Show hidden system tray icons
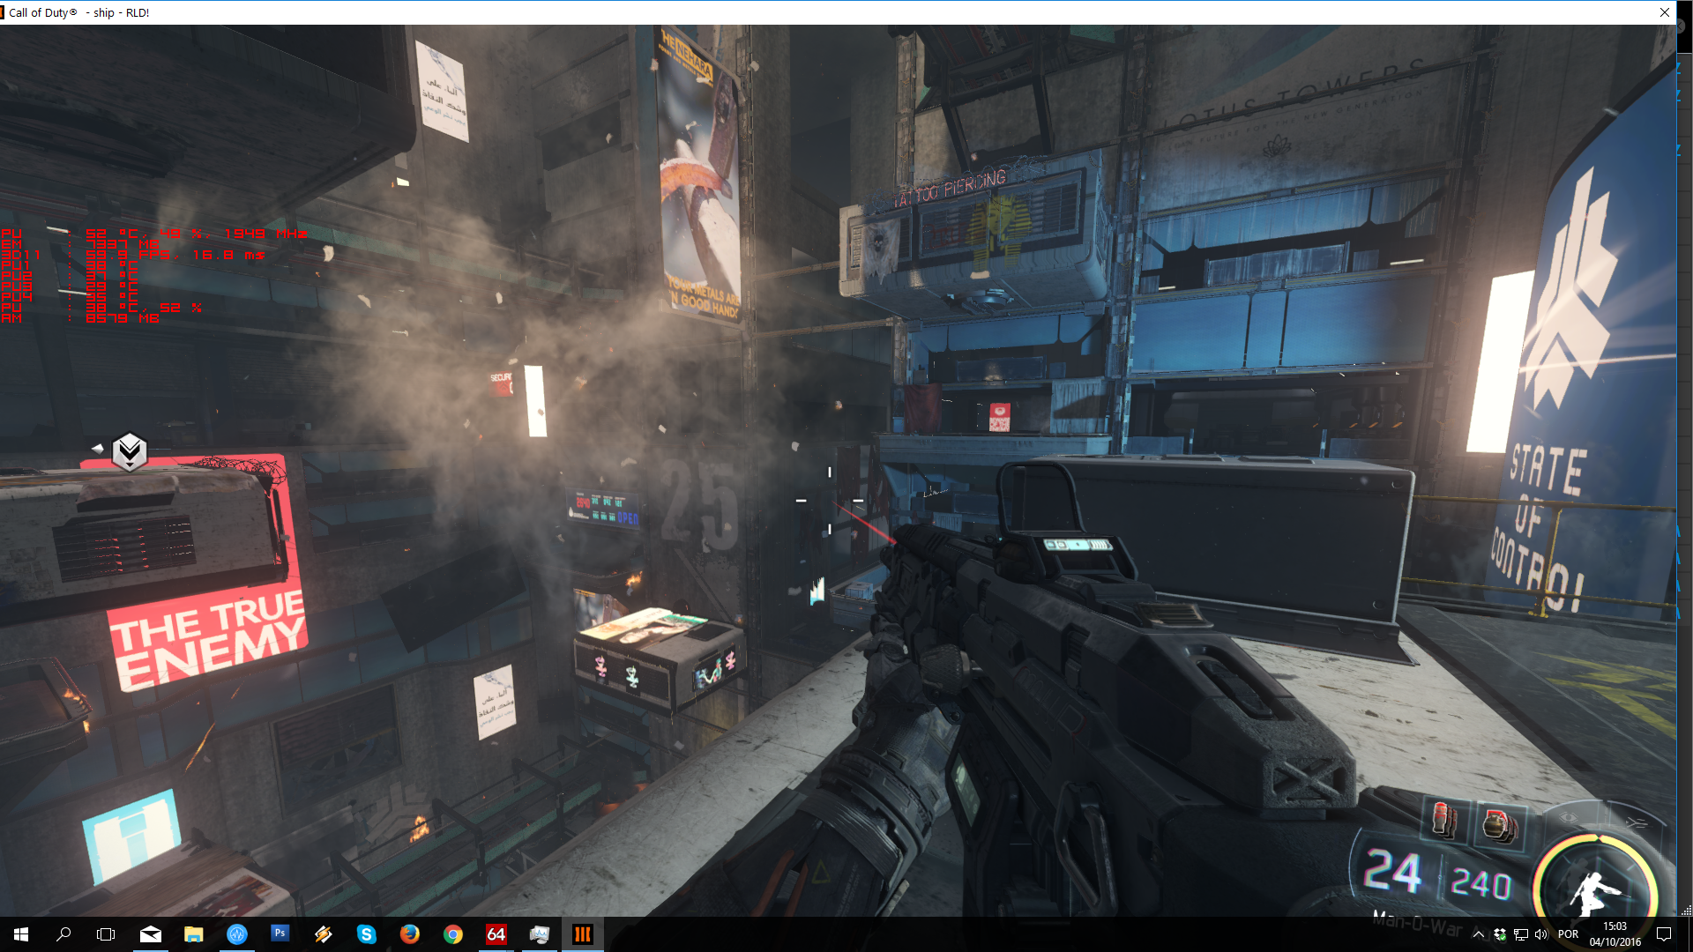This screenshot has height=952, width=1693. 1479,934
